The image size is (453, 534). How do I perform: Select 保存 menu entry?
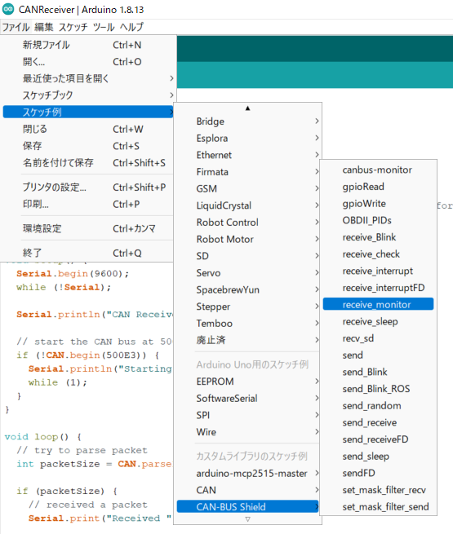click(88, 146)
